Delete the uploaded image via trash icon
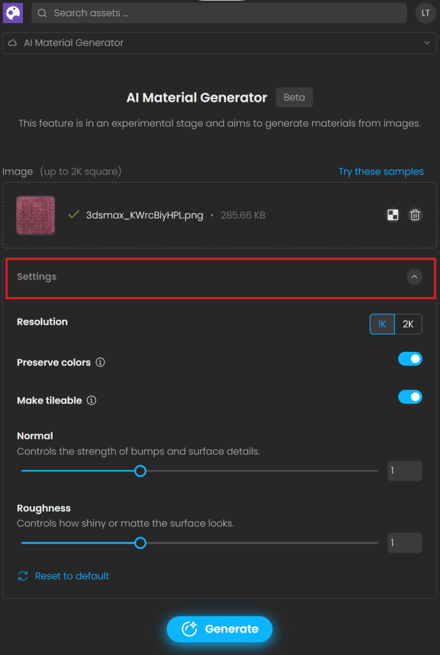This screenshot has height=655, width=440. pyautogui.click(x=415, y=215)
